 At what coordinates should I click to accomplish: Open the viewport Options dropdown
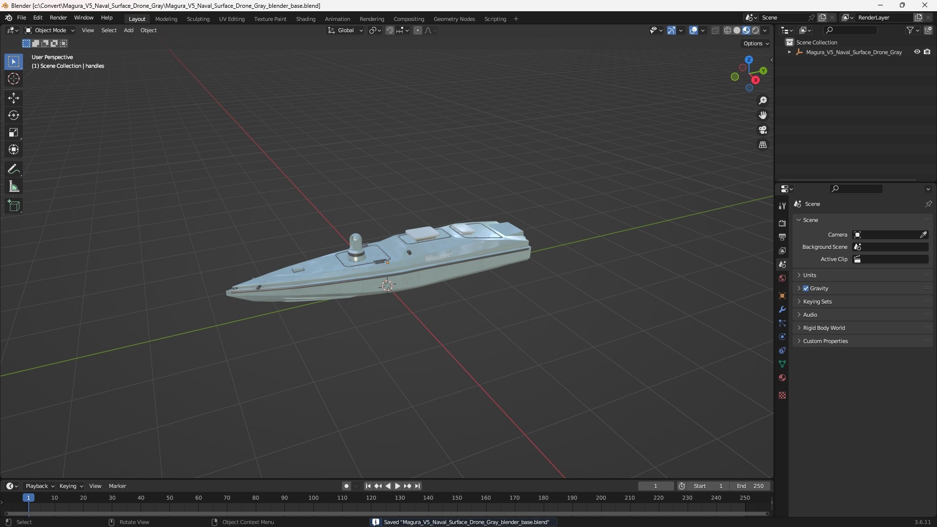tap(756, 43)
